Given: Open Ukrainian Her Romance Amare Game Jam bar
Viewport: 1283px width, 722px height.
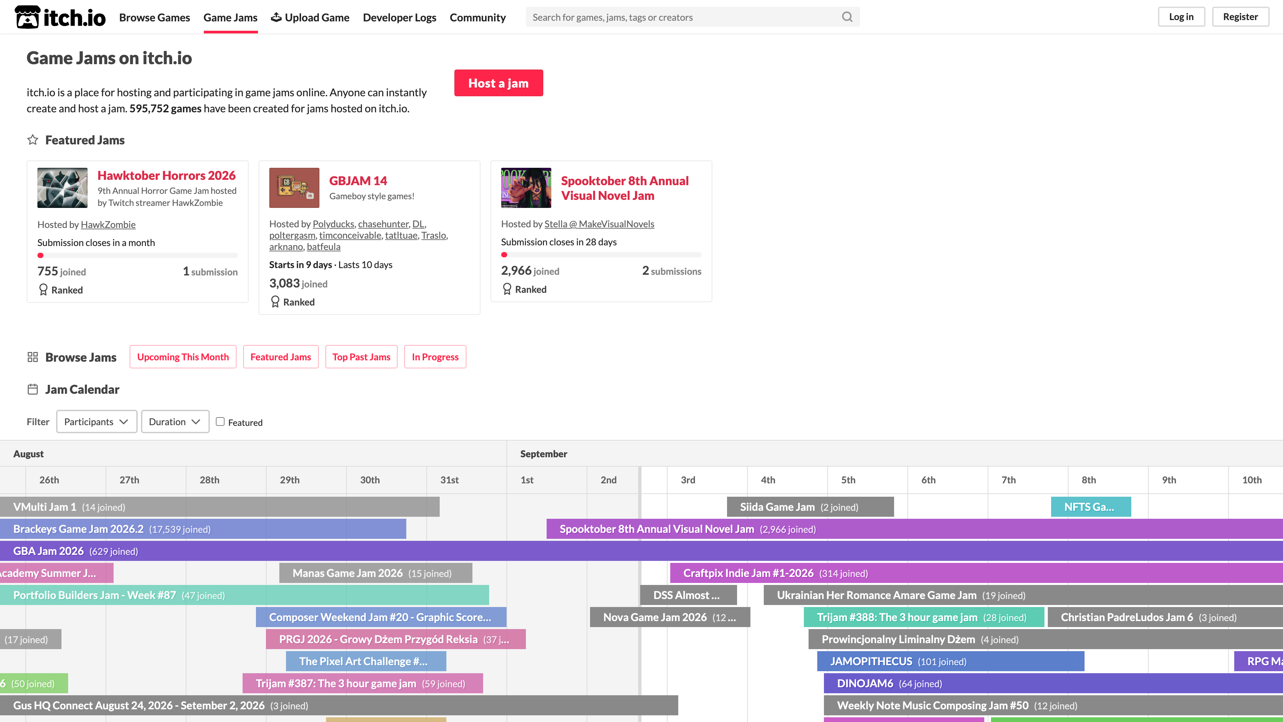Looking at the screenshot, I should (x=1023, y=595).
